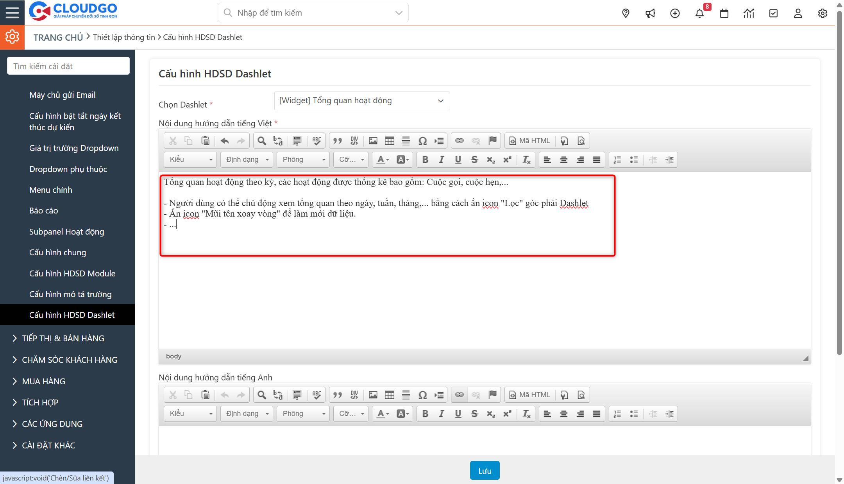Viewport: 844px width, 484px height.
Task: Click the TRANG CHỦ breadcrumb link
Action: click(x=58, y=38)
